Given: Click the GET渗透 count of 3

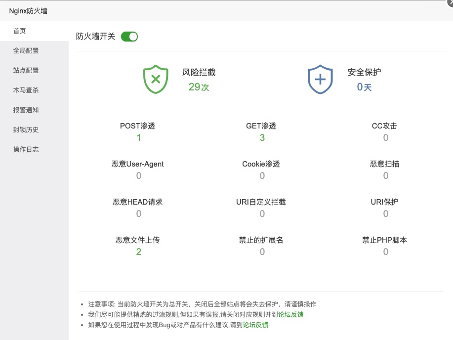Looking at the screenshot, I should [x=262, y=137].
